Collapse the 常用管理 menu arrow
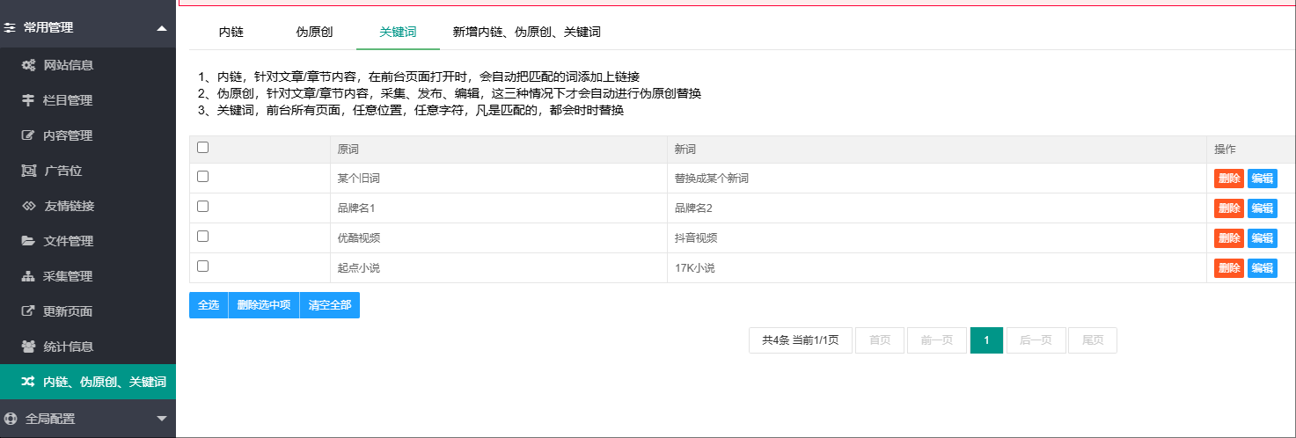This screenshot has height=438, width=1296. coord(161,28)
